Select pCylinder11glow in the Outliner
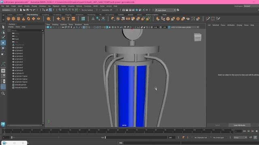This screenshot has height=145, width=259. [x=21, y=76]
